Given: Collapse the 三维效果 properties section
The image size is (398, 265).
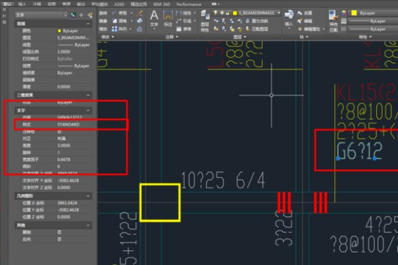Looking at the screenshot, I should tap(88, 95).
